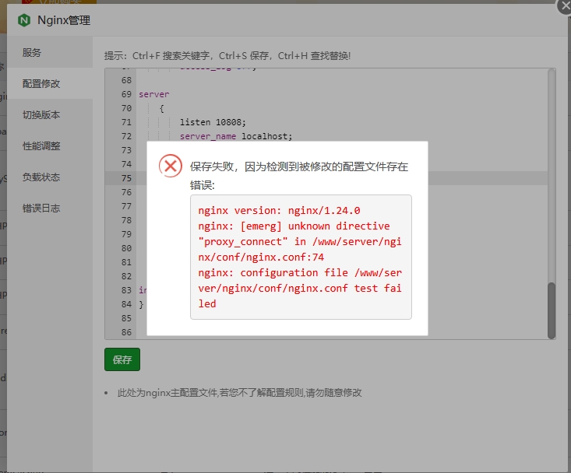
Task: Click line number 86 in gutter
Action: point(126,332)
